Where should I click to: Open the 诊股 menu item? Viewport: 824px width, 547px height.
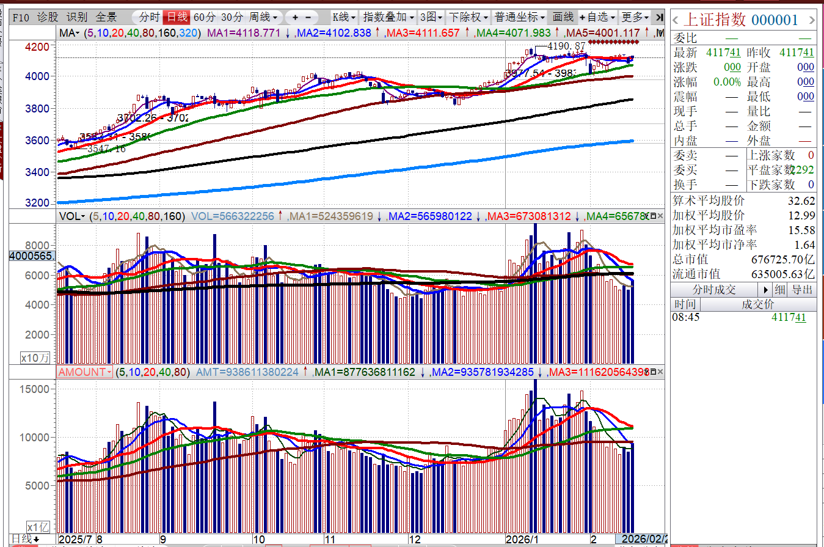tap(48, 17)
